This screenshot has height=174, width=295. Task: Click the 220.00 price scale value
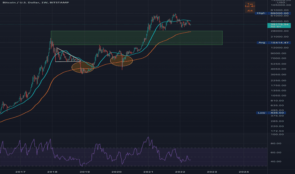[277, 126]
